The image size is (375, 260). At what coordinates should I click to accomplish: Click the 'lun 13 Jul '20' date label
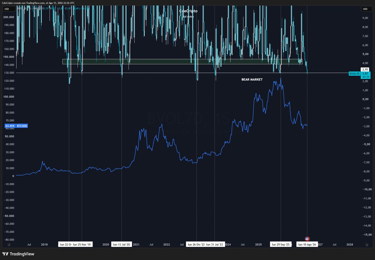(121, 244)
